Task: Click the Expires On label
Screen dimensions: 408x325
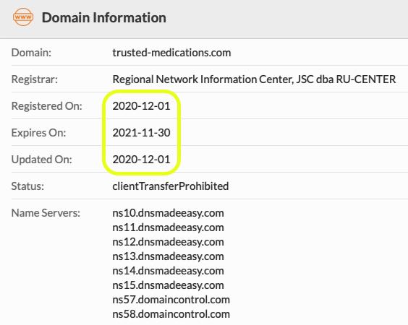Action: click(x=38, y=133)
